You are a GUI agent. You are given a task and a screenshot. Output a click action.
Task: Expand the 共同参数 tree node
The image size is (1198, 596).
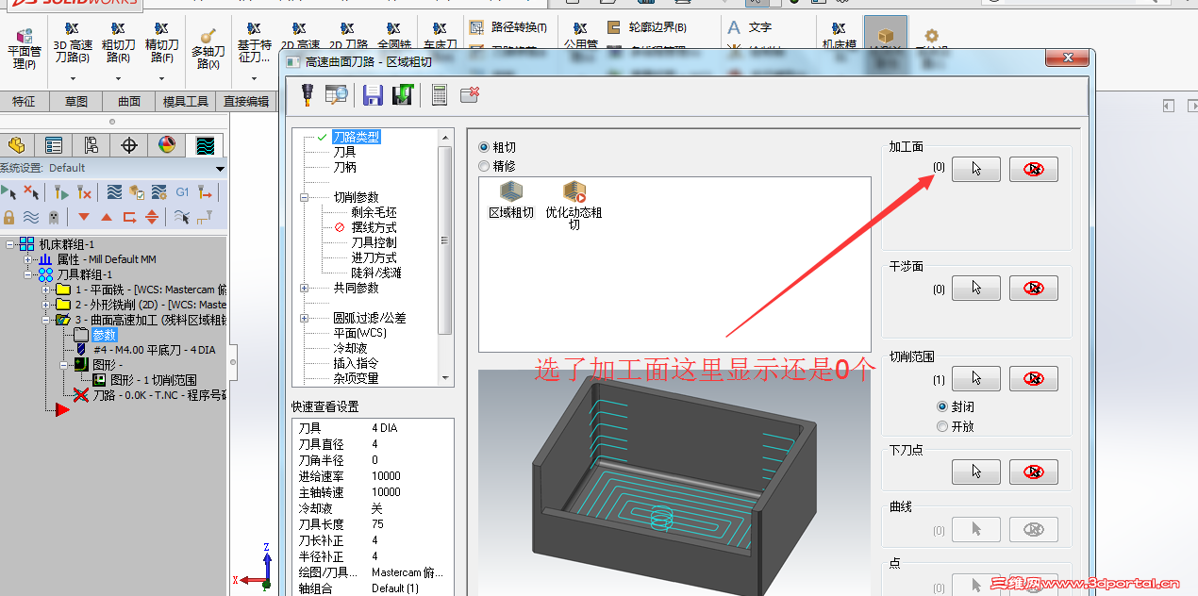[x=305, y=288]
